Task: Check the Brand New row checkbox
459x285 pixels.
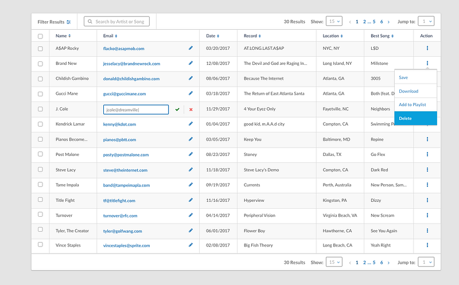Action: 40,64
